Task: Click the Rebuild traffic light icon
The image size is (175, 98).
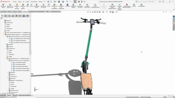Action: [79, 2]
